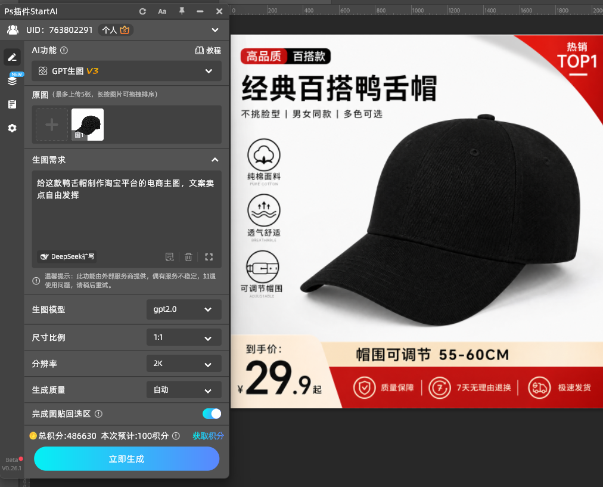
Task: Pin the StartAI plugin panel
Action: 182,11
